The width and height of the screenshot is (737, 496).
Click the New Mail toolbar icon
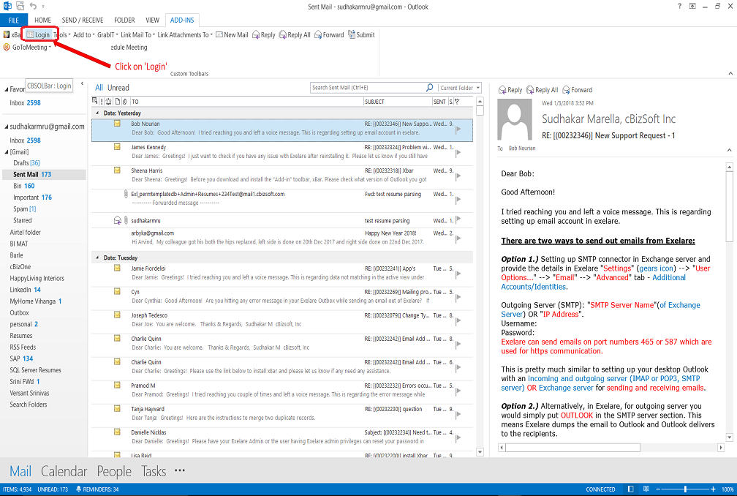232,35
